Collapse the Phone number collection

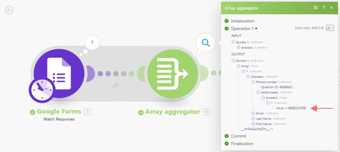point(253,82)
